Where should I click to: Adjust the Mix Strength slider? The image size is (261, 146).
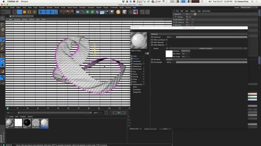coord(212,62)
